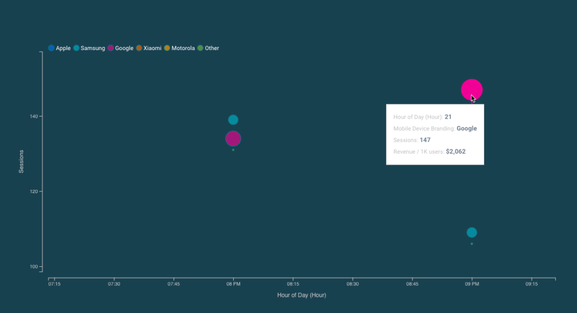Click the 08 PM axis tick label
Screen dimensions: 577x313
tap(233, 284)
